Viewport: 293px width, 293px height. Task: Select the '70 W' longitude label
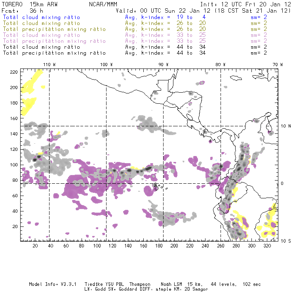(278, 65)
